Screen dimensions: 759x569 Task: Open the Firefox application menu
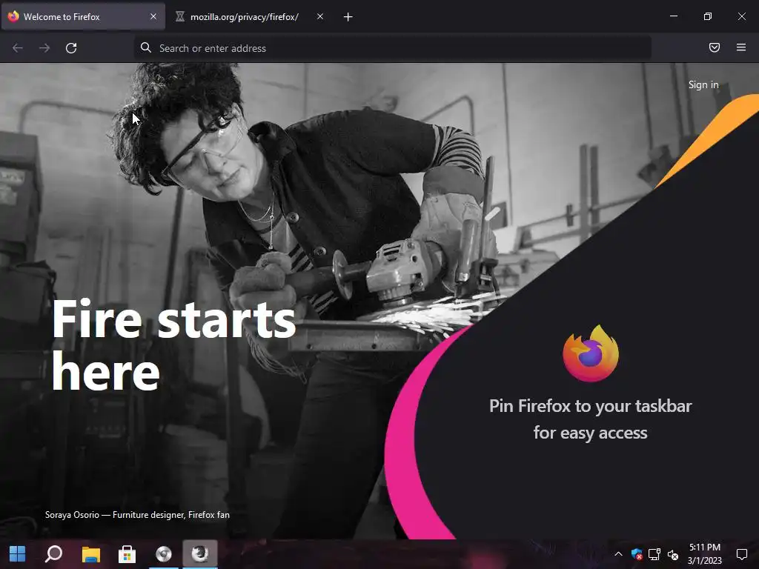(x=741, y=47)
